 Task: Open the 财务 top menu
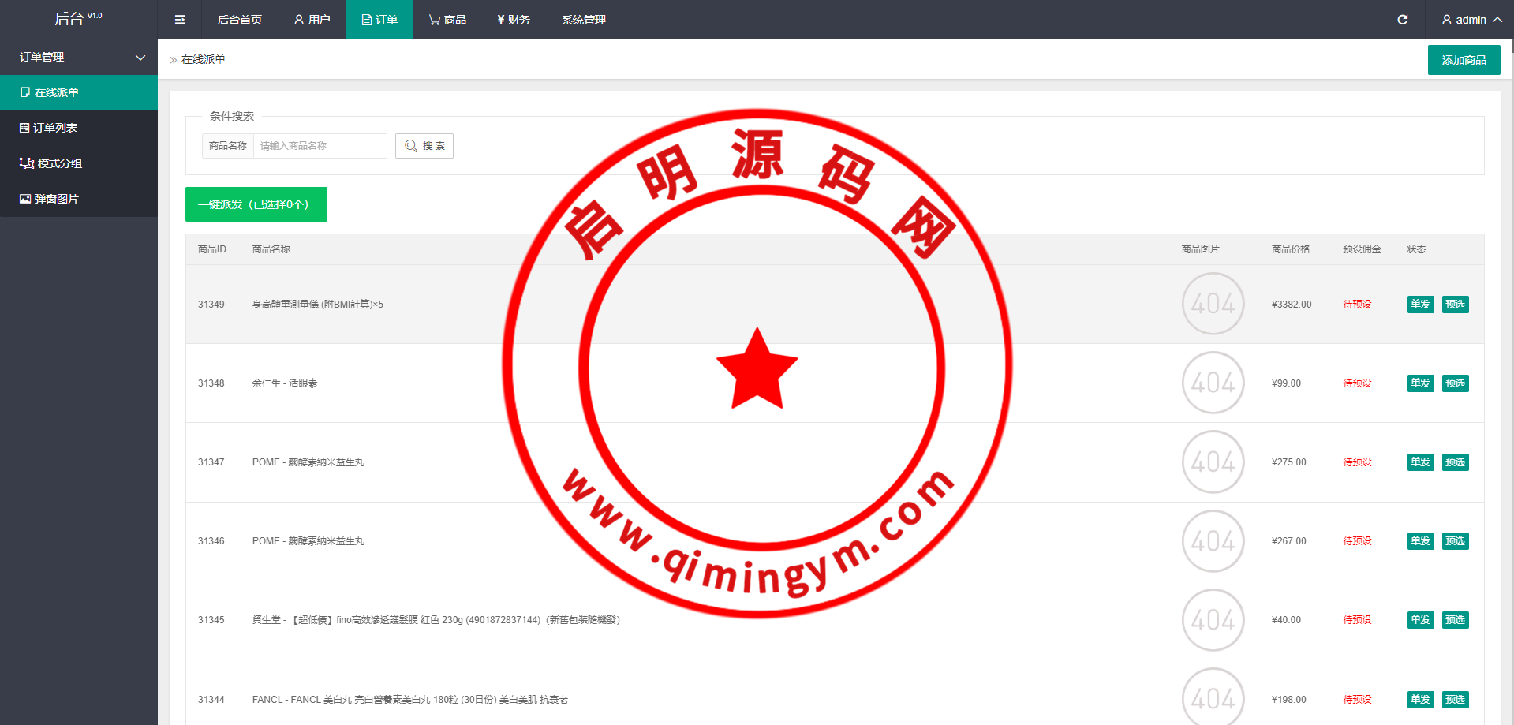click(514, 20)
